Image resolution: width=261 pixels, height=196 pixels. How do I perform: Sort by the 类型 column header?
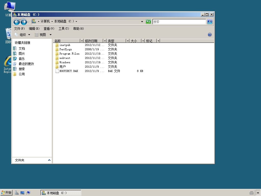coord(116,41)
